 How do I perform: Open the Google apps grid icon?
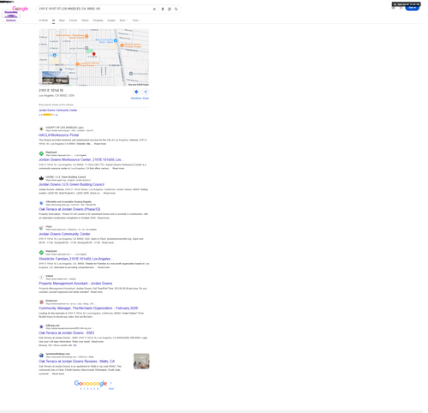click(401, 8)
